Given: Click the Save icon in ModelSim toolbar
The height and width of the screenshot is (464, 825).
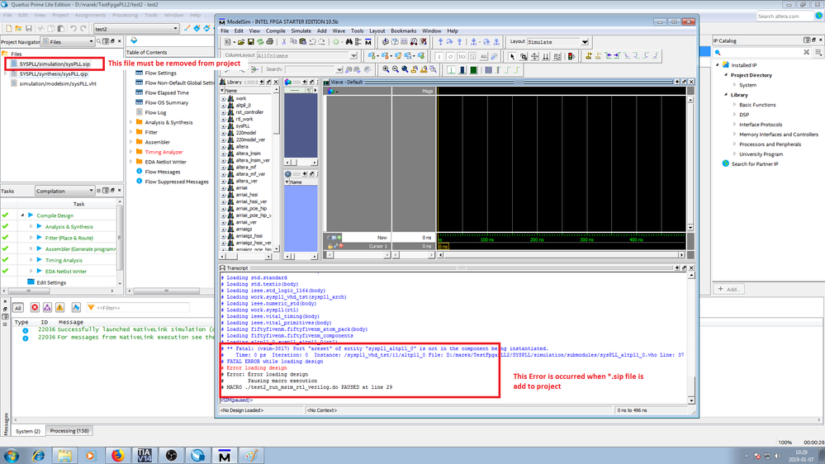Looking at the screenshot, I should click(249, 41).
